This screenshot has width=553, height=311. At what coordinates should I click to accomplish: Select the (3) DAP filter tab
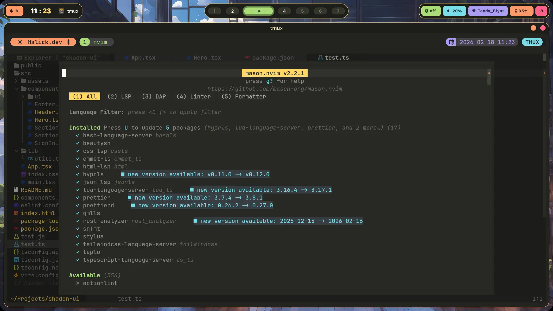pyautogui.click(x=154, y=96)
